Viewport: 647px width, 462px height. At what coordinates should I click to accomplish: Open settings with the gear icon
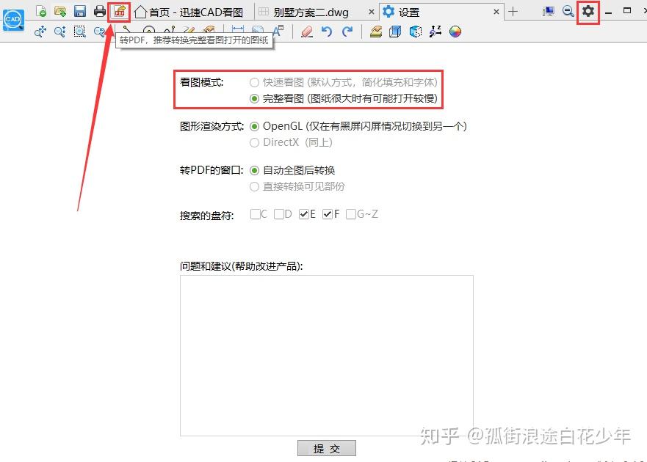(588, 11)
